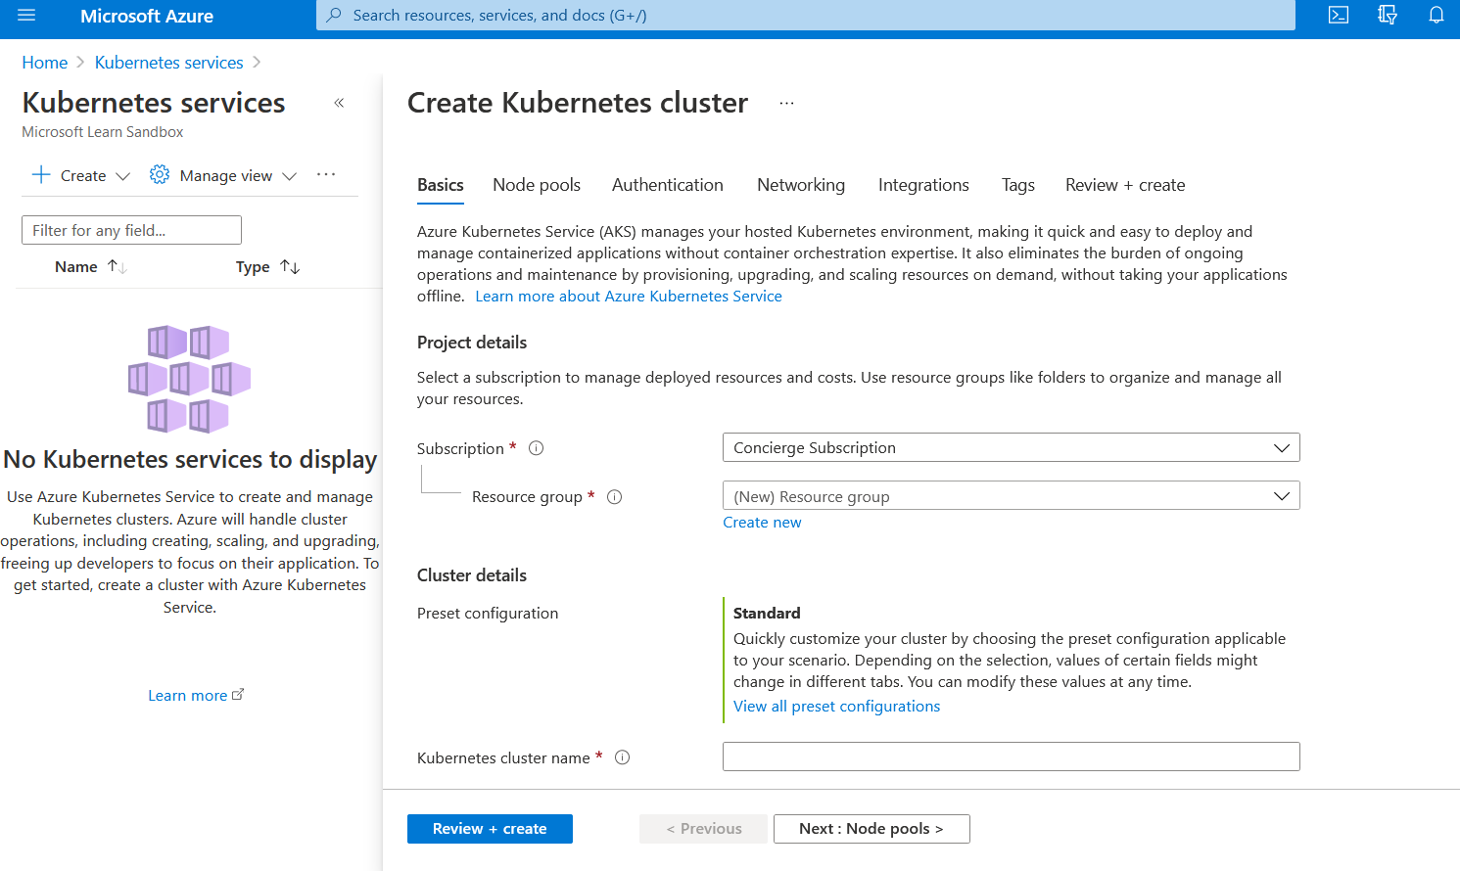Switch to the Review + create tab
This screenshot has height=871, width=1460.
(x=1125, y=185)
